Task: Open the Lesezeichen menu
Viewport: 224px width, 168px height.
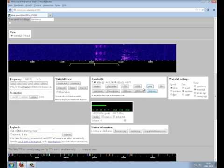Action: pyautogui.click(x=48, y=5)
